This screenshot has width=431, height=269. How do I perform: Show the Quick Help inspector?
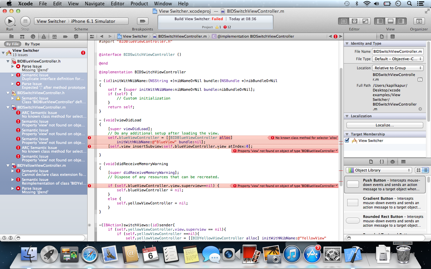[x=393, y=36]
